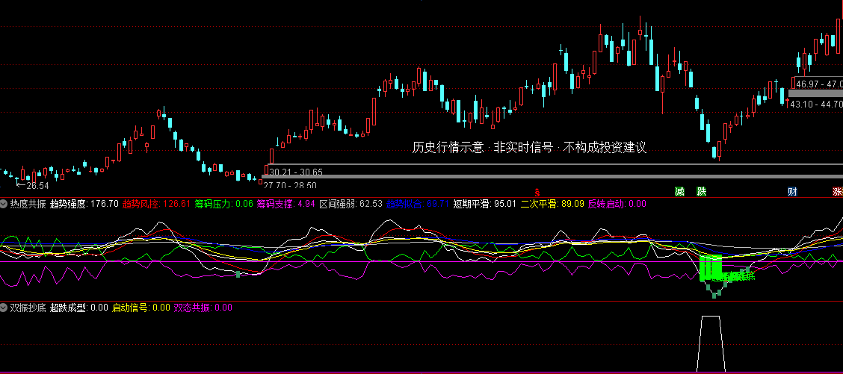Click the 反转启动: 0.00 value
Viewport: 843px width, 374px height.
(x=617, y=205)
